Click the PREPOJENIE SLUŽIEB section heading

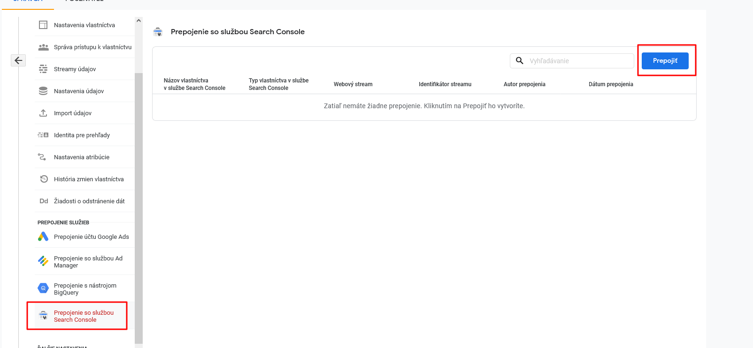63,222
